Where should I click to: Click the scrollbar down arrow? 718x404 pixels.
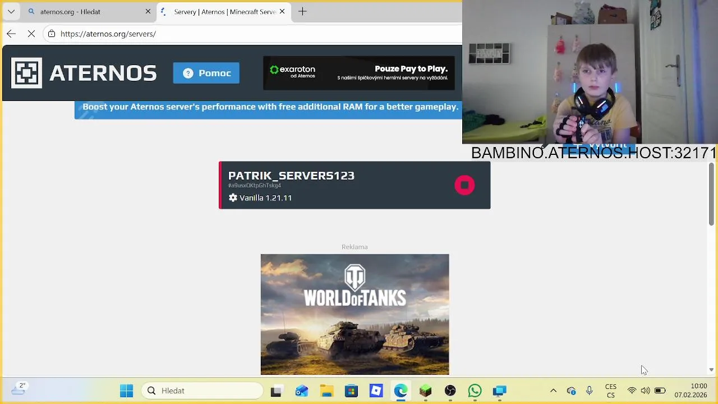coord(711,370)
